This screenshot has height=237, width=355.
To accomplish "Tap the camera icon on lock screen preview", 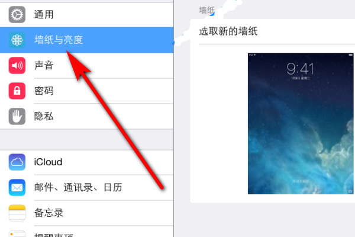I will point(350,191).
